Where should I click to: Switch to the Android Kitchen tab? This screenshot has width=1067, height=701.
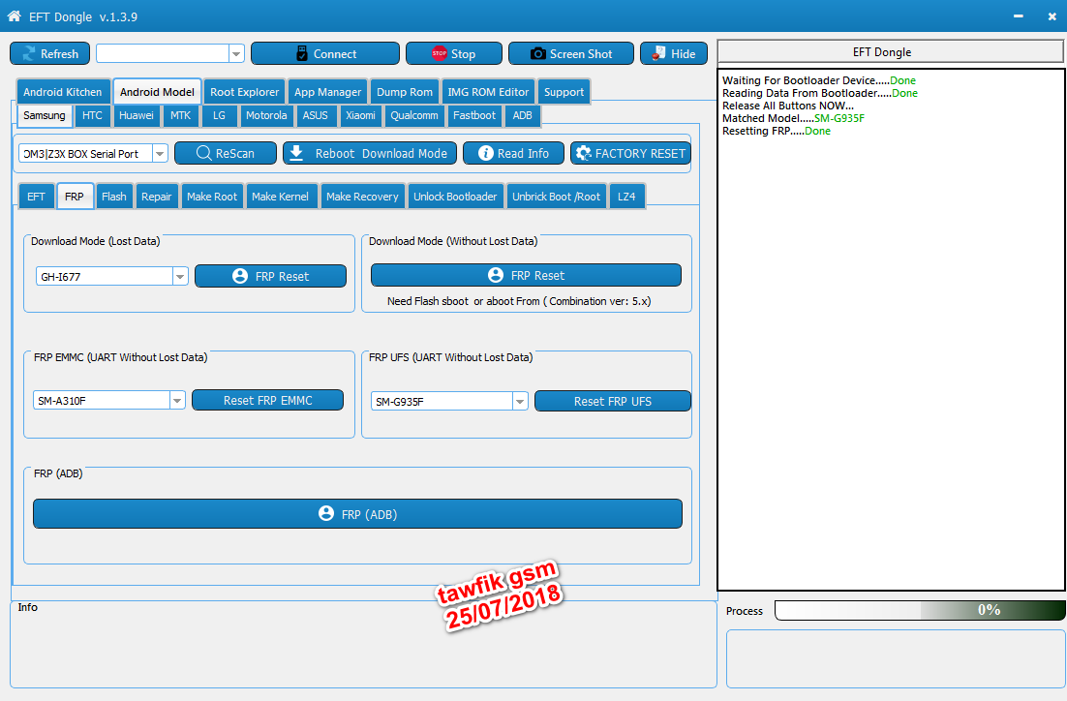tap(63, 92)
